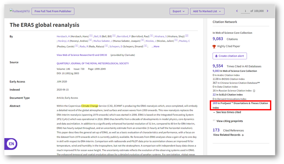This screenshot has width=284, height=164.
Task: Click 22 In SciELO Citation Index
Action: point(228,95)
